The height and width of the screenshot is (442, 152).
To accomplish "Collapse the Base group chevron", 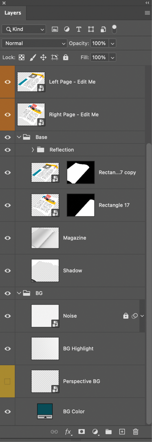I will pyautogui.click(x=19, y=137).
